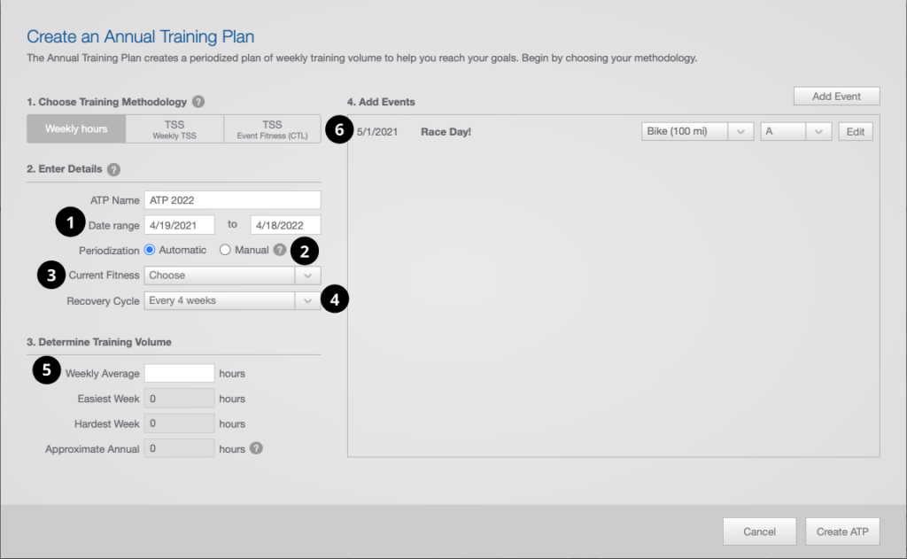Click help icon next to Enter Details
The width and height of the screenshot is (907, 559).
click(x=113, y=170)
